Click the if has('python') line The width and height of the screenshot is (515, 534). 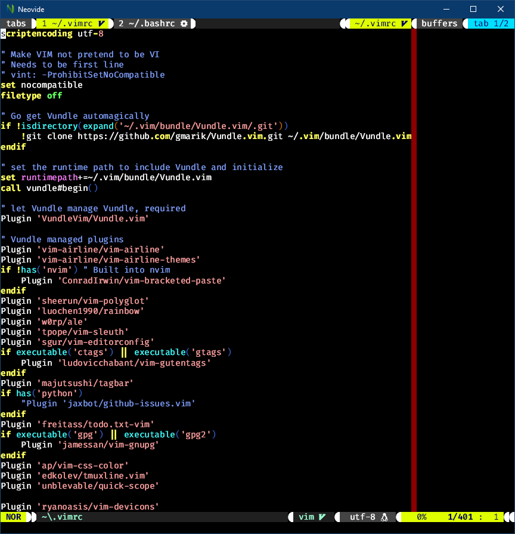coord(42,394)
